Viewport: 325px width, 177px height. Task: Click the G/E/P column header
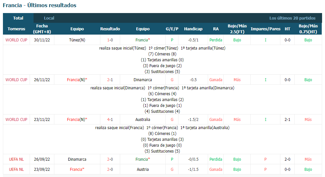(172, 29)
